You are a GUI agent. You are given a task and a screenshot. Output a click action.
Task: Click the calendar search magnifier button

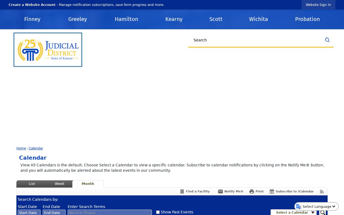[323, 212]
